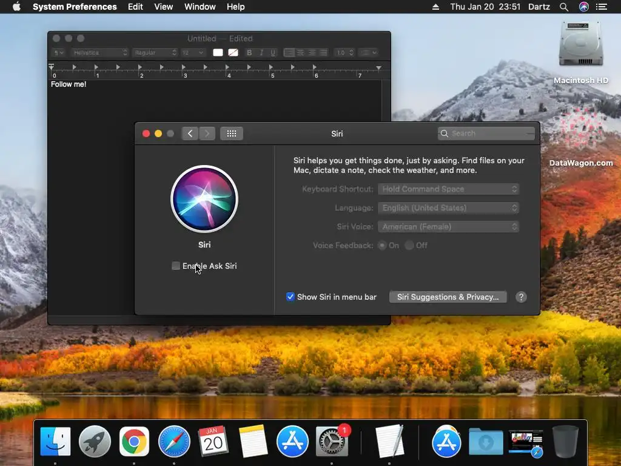Go back in System Preferences
This screenshot has height=466, width=621.
click(x=190, y=133)
